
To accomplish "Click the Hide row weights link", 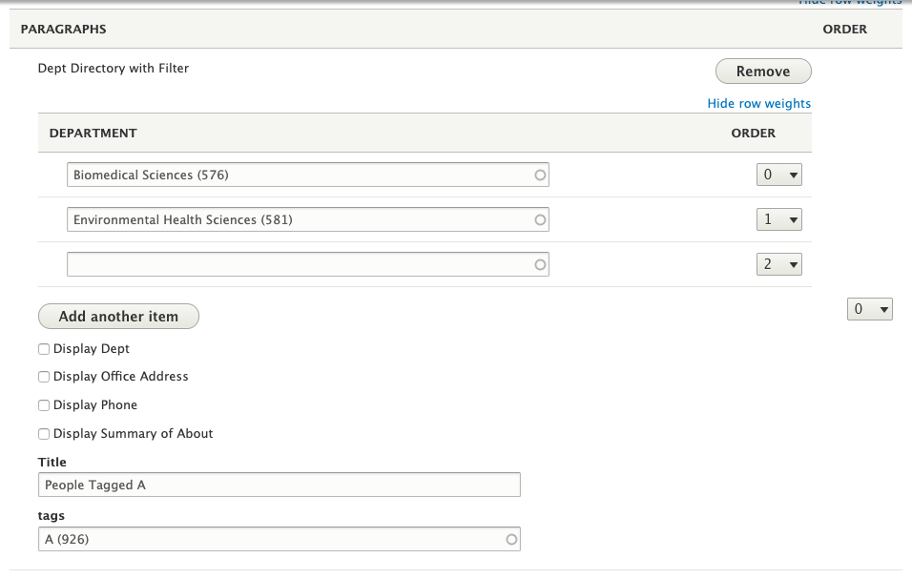I will 758,103.
